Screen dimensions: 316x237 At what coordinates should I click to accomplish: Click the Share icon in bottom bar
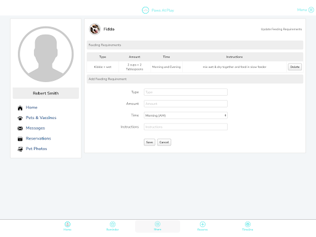click(x=157, y=224)
